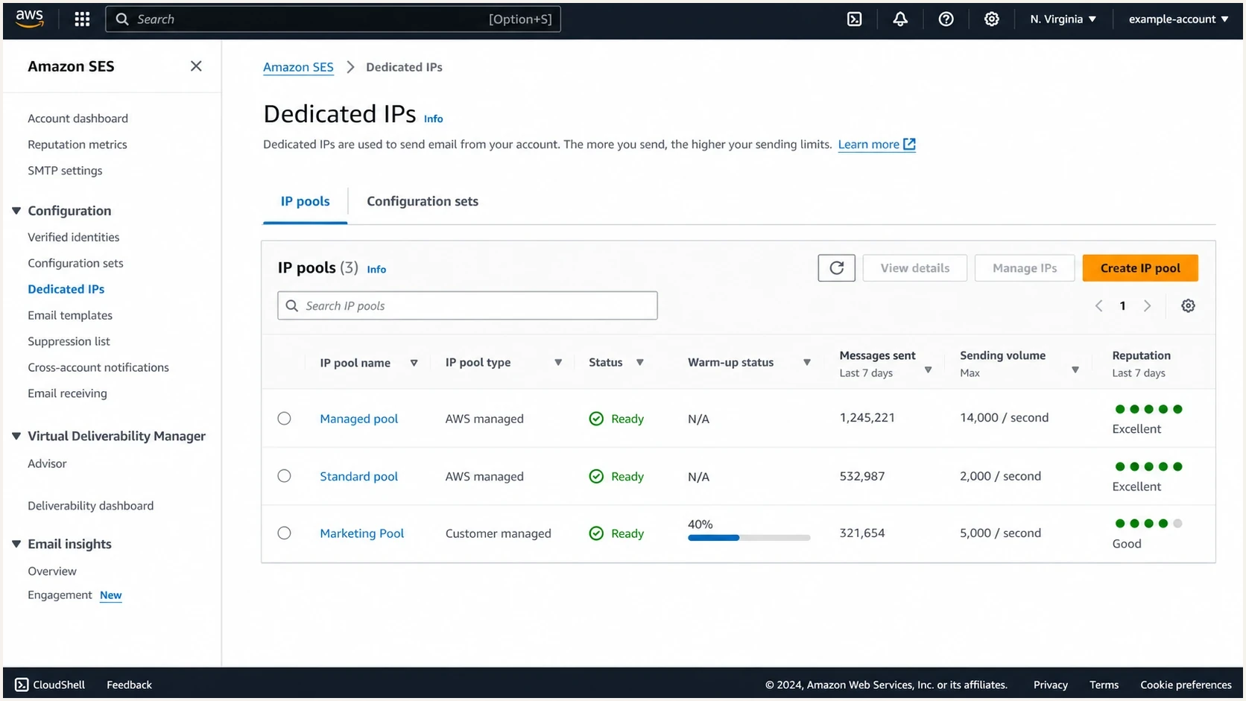Viewport: 1246px width, 701px height.
Task: Collapse the Email insights section
Action: point(16,544)
